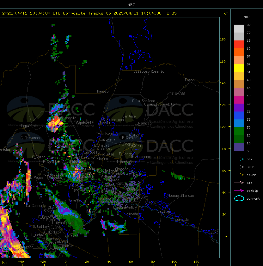This screenshot has height=266, width=263.
Task: Click the 'Zapata' map label
Action: pyautogui.click(x=70, y=235)
